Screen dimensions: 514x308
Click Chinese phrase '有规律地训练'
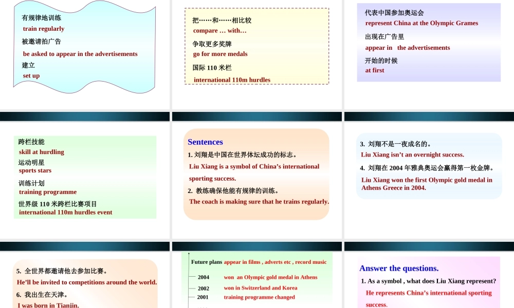pos(42,17)
